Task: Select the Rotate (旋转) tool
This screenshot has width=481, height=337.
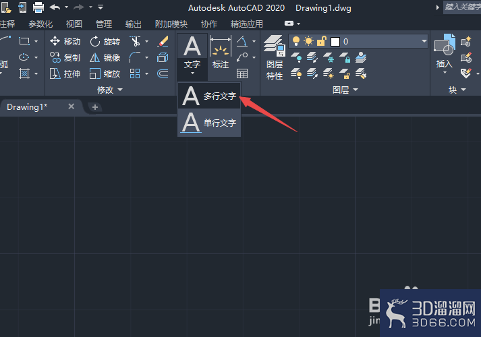Action: coord(105,41)
